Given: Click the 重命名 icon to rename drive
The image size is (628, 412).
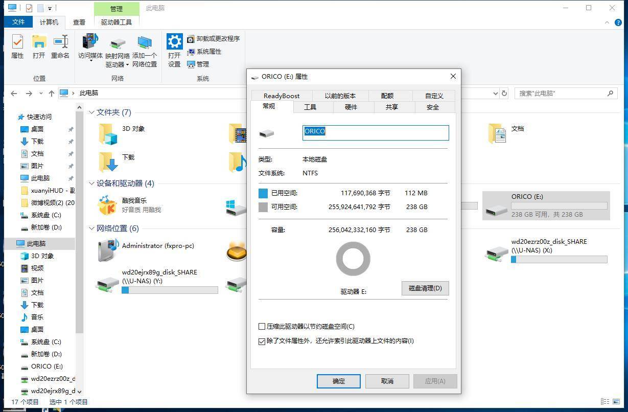Looking at the screenshot, I should click(60, 47).
